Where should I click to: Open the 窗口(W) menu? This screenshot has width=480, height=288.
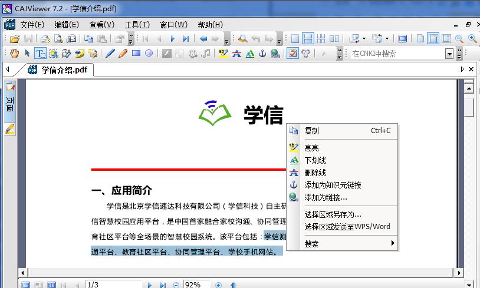pyautogui.click(x=173, y=25)
